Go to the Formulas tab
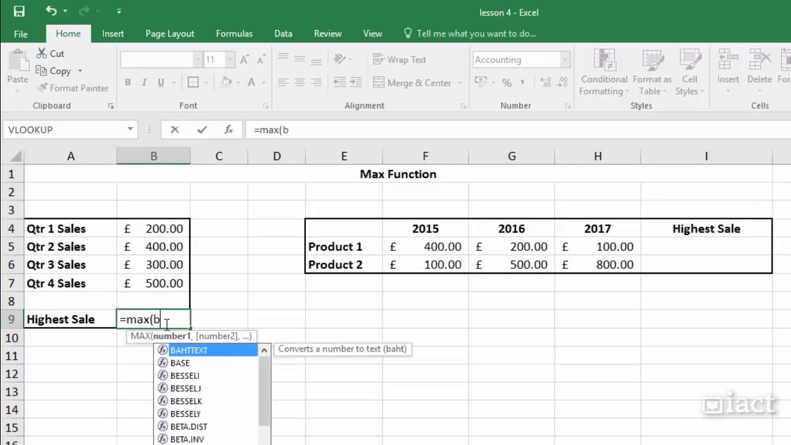Viewport: 791px width, 445px height. (x=234, y=34)
